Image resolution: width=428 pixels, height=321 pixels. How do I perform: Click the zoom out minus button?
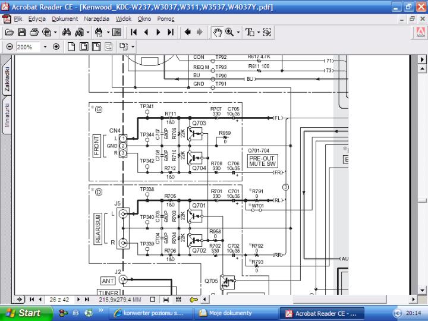10,47
